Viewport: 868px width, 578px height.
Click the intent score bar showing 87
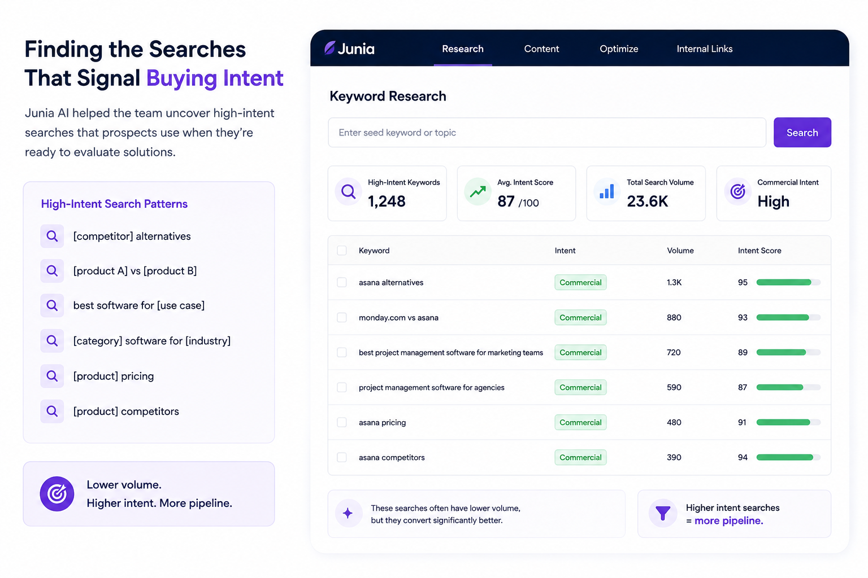point(788,387)
